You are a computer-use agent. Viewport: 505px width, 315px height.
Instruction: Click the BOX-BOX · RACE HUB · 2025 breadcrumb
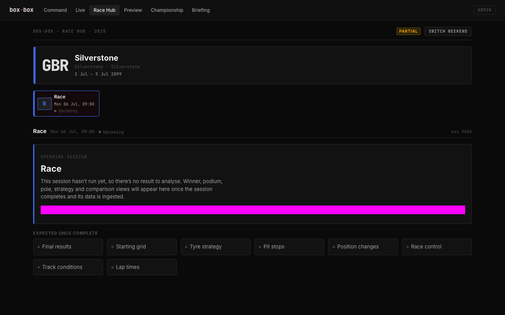tap(69, 31)
